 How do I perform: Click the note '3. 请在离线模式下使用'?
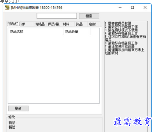click(121, 30)
